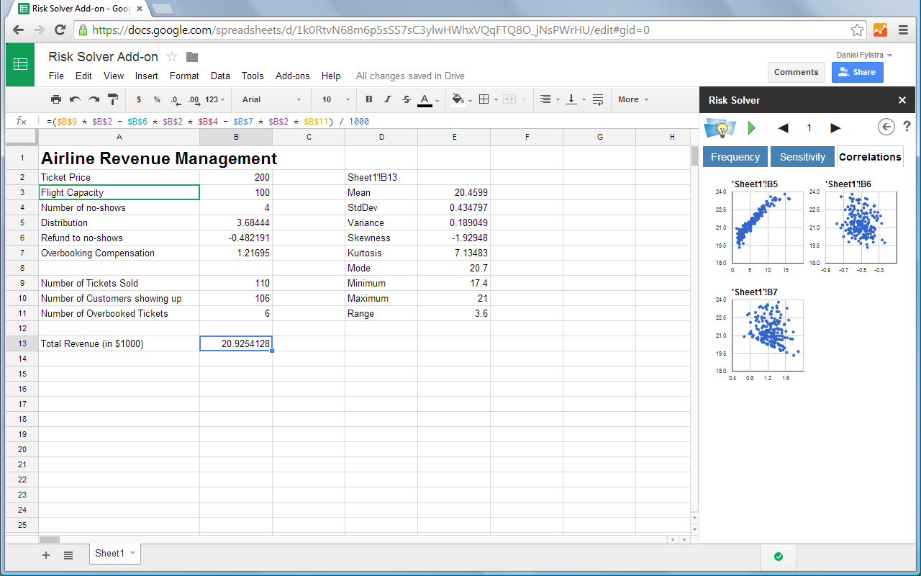Click the borders grid icon
Screen dimensions: 921x576
pyautogui.click(x=484, y=99)
